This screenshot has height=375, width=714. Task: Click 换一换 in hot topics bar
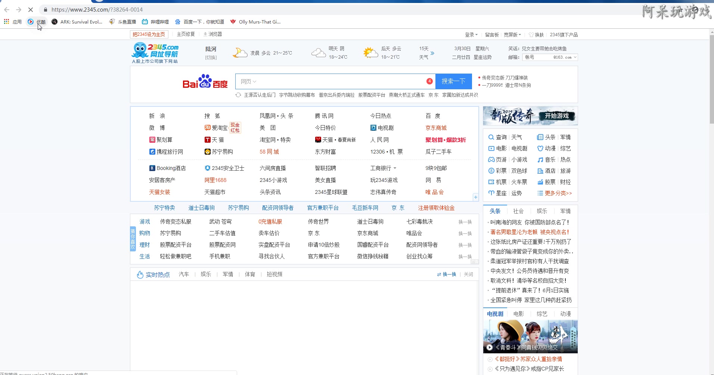(447, 274)
